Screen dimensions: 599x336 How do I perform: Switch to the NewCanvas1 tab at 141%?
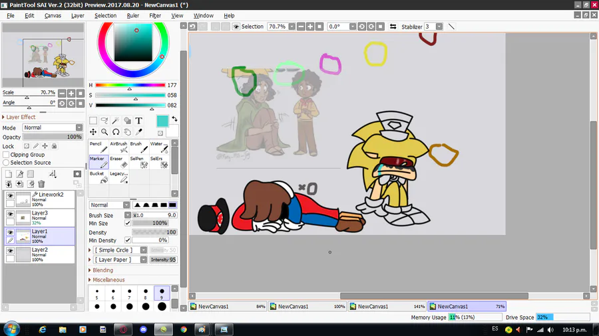tap(387, 306)
